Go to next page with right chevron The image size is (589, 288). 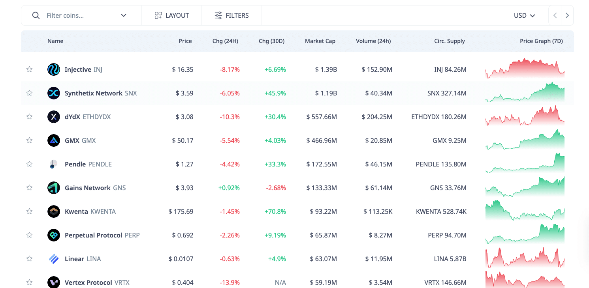[x=567, y=15]
